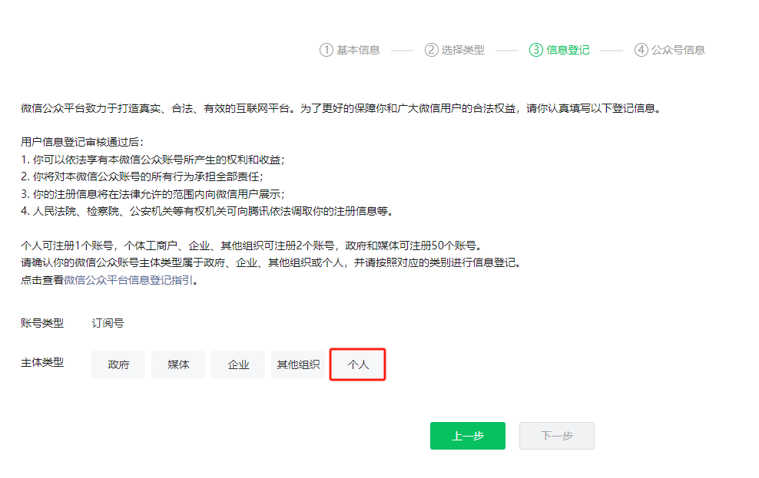The width and height of the screenshot is (759, 478).
Task: Select 个人 as the subject type
Action: (358, 364)
